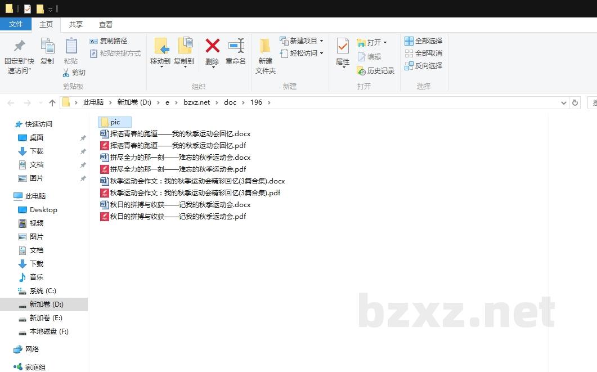Screen dimensions: 597x372
Task: Expand the 新建项目 (New item) dropdown
Action: point(321,41)
